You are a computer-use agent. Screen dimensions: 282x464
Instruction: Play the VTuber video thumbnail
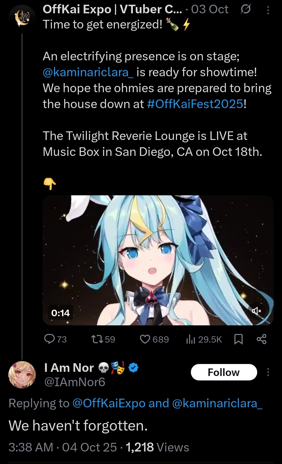(158, 260)
